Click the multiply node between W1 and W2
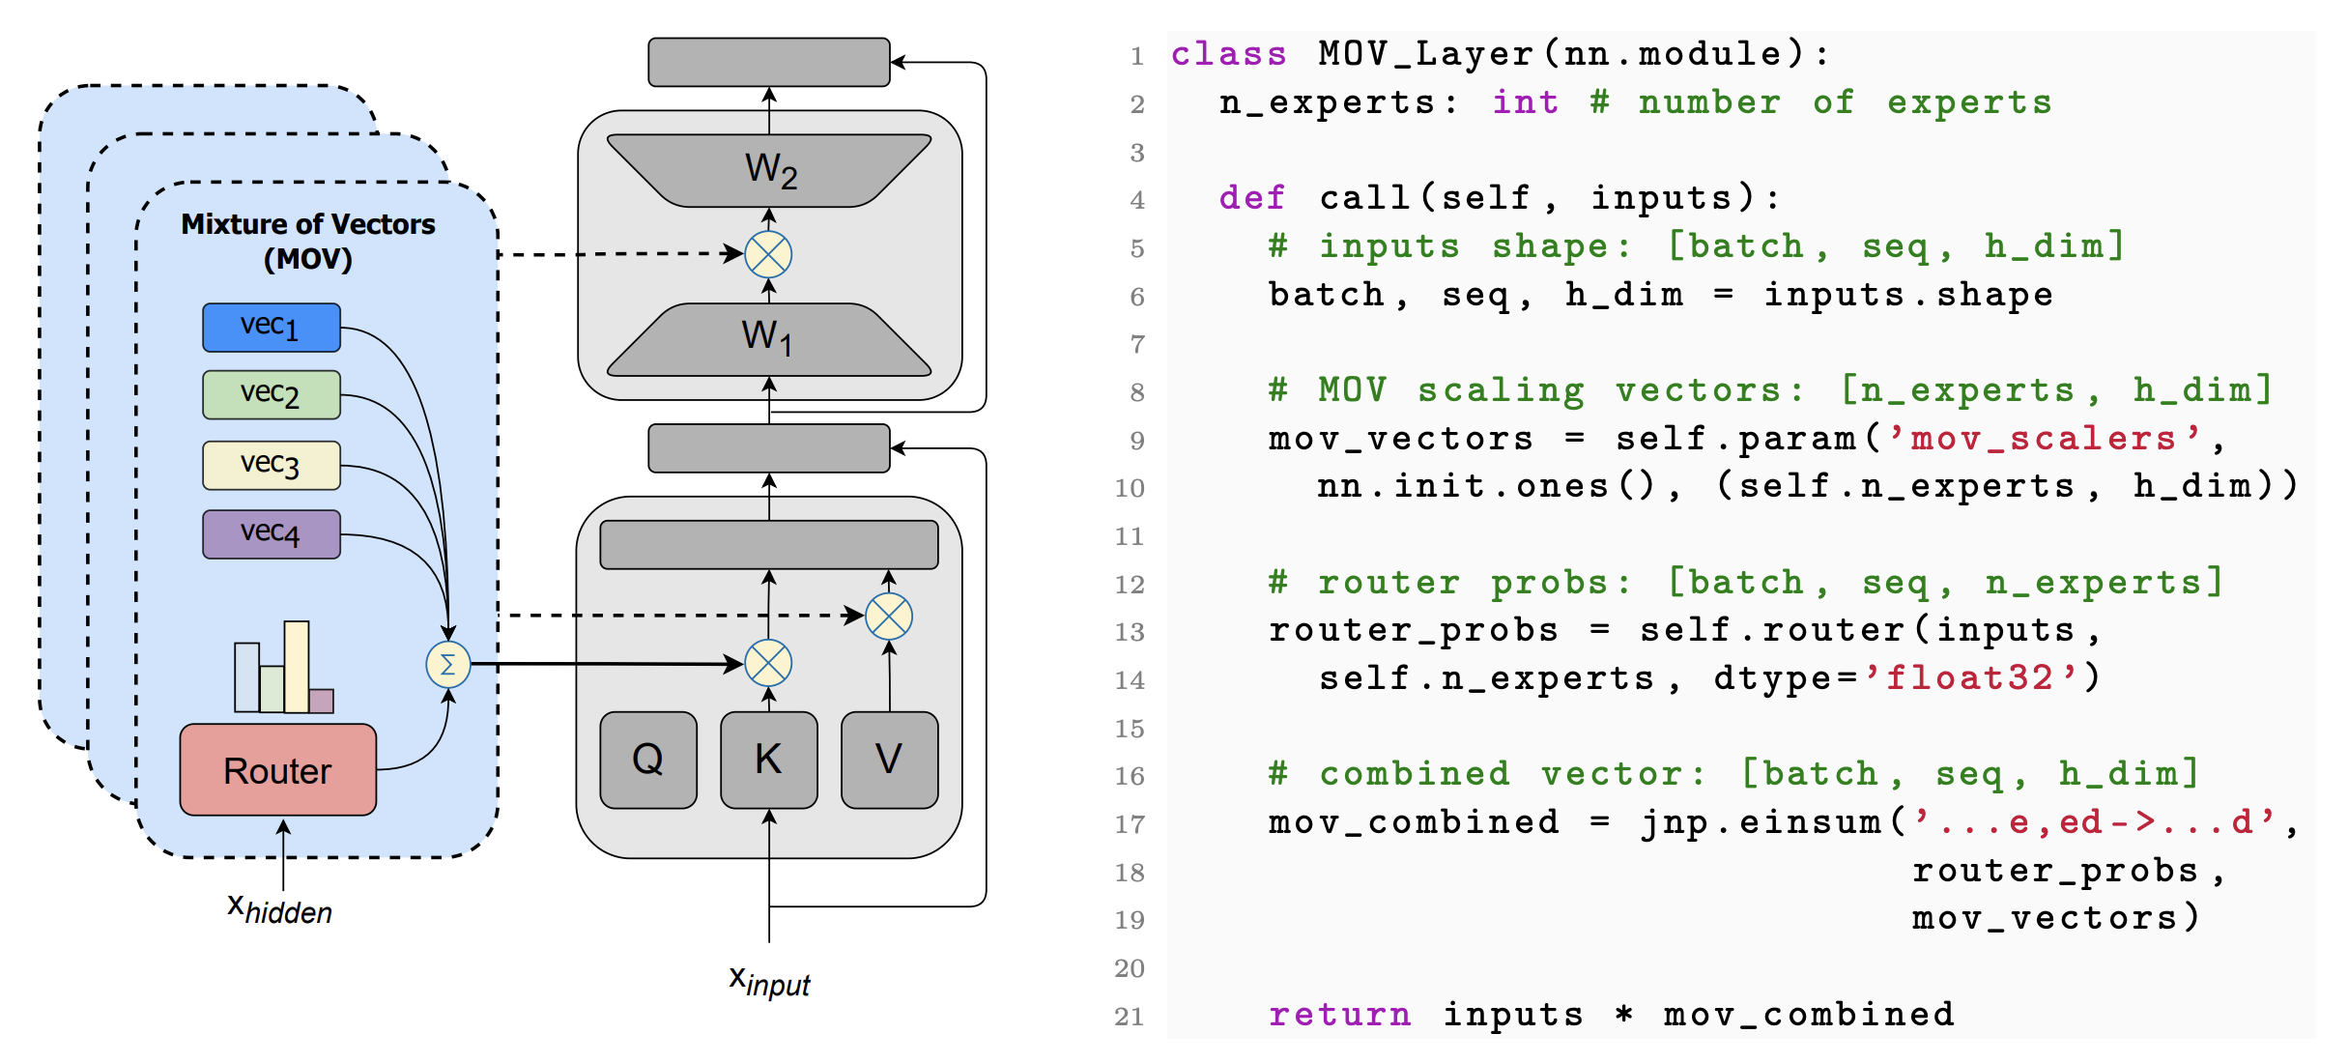2348x1063 pixels. [769, 255]
